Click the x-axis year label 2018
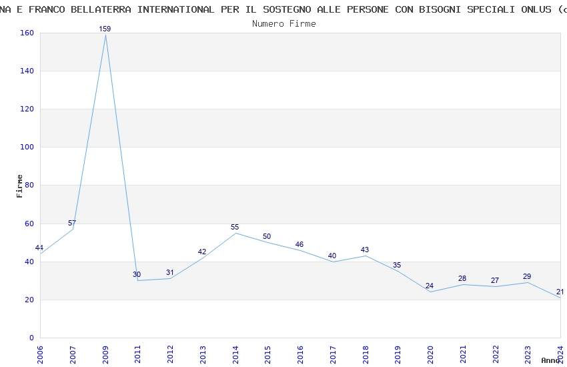Image resolution: width=567 pixels, height=367 pixels. [x=366, y=354]
